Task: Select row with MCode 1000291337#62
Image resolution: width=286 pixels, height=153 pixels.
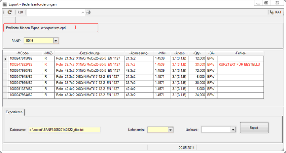Action: pos(21,89)
